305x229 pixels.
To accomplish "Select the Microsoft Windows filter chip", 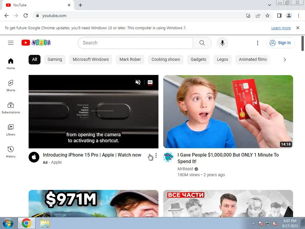I will (91, 59).
